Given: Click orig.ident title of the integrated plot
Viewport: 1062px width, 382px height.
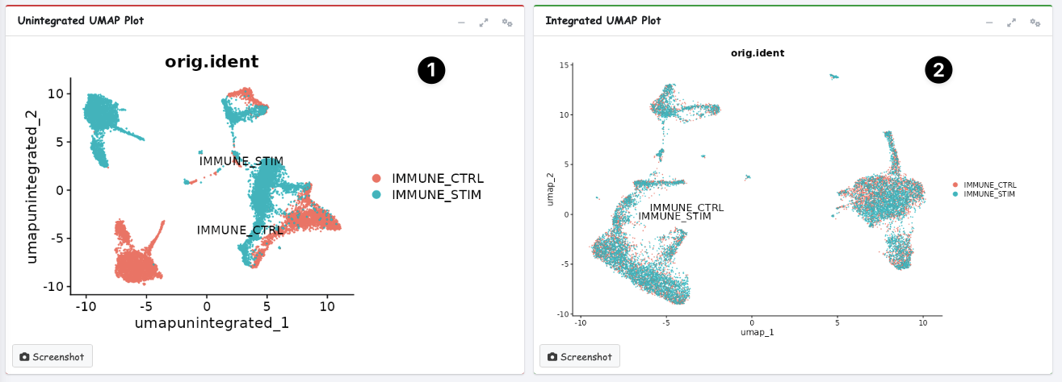Looking at the screenshot, I should (758, 53).
